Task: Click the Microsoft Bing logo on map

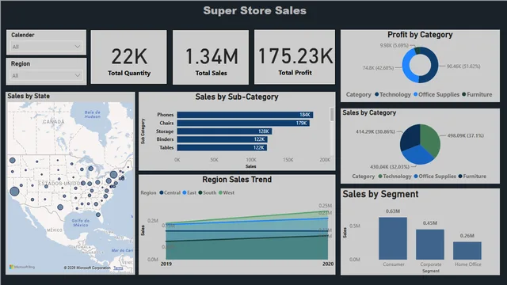Action: (22, 267)
